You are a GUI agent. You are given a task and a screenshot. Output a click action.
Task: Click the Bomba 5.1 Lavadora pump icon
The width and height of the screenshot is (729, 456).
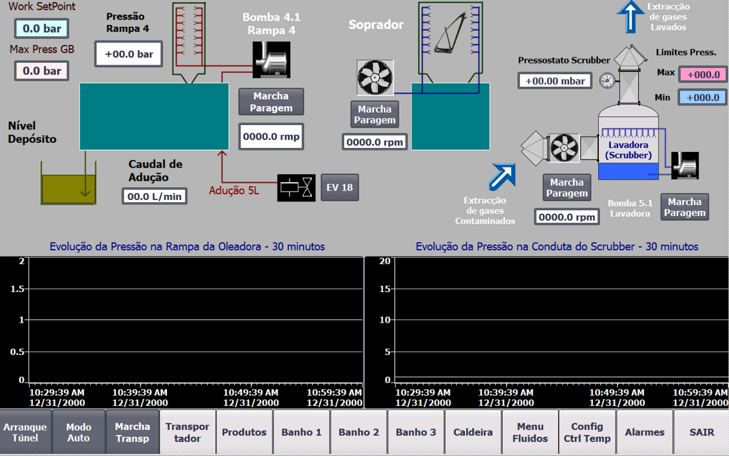click(x=685, y=165)
